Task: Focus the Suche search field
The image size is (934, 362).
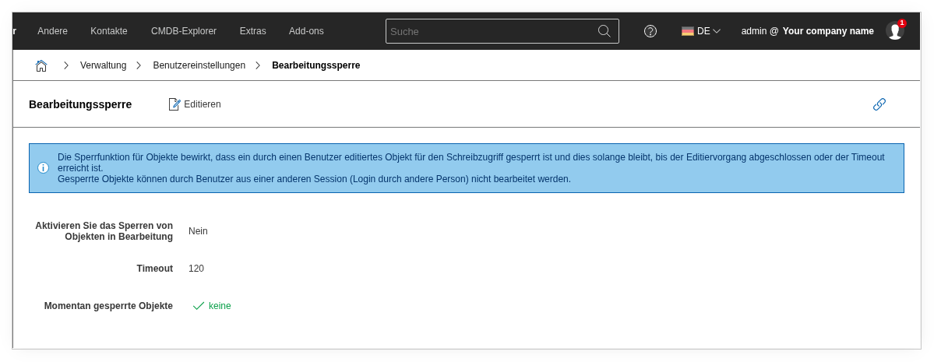Action: coord(491,31)
